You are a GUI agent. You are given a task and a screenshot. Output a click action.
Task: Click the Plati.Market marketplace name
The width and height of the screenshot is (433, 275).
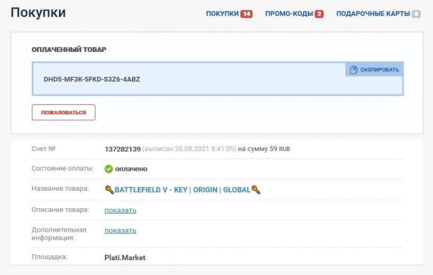125,258
